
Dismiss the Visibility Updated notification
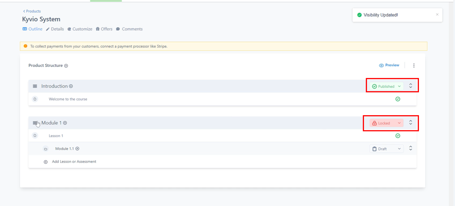point(437,14)
